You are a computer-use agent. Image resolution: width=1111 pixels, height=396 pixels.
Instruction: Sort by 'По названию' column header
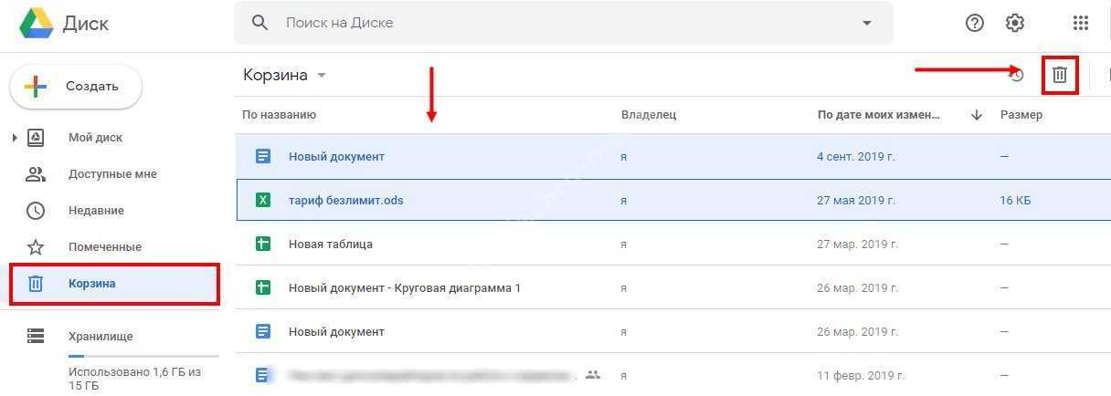tap(279, 115)
